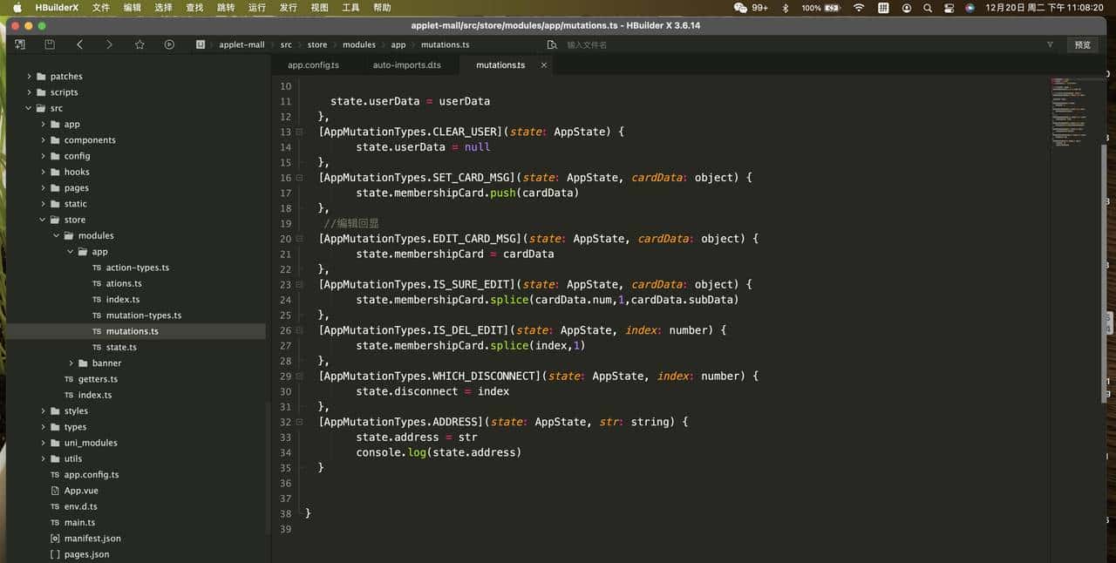Open the 运行 menu in menu bar
The width and height of the screenshot is (1116, 563).
256,7
